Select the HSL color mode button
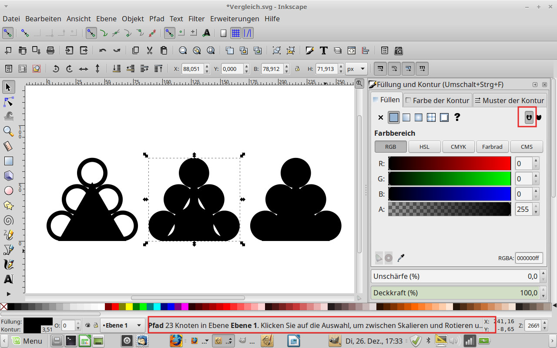 click(424, 147)
